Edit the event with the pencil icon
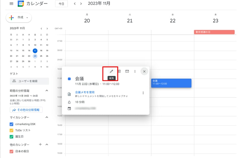This screenshot has height=158, width=239. pyautogui.click(x=111, y=71)
